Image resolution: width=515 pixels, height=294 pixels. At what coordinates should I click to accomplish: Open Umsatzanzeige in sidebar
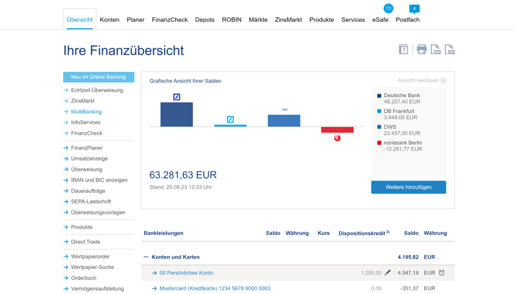click(x=89, y=159)
